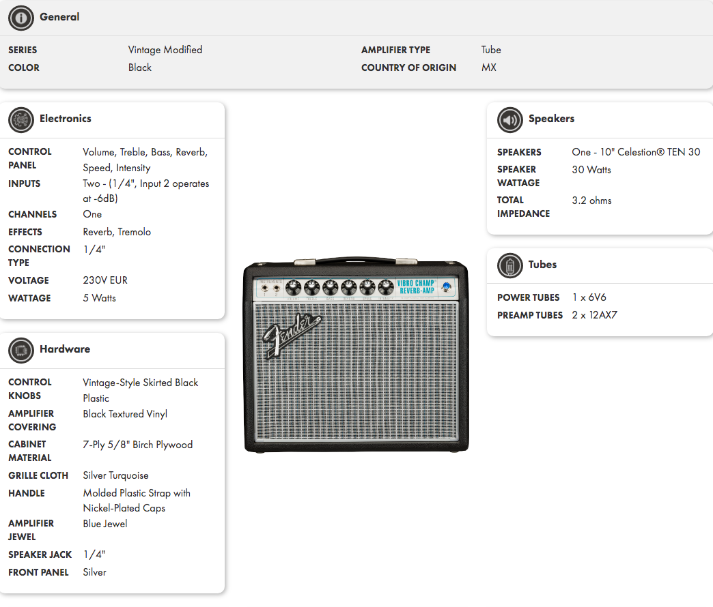Click the front panel value 'Silver'
The height and width of the screenshot is (607, 713).
coord(94,572)
